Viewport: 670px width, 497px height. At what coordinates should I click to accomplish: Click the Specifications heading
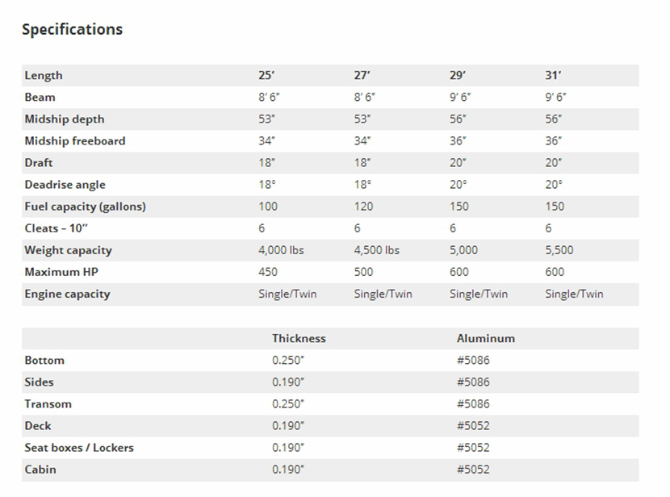(72, 30)
